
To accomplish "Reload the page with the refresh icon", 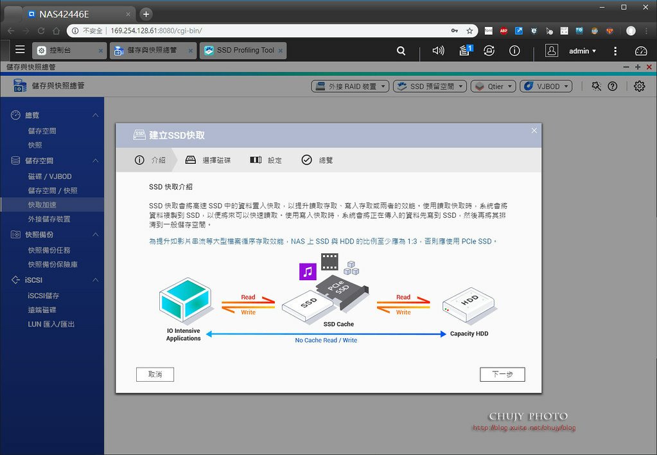I will pos(41,31).
